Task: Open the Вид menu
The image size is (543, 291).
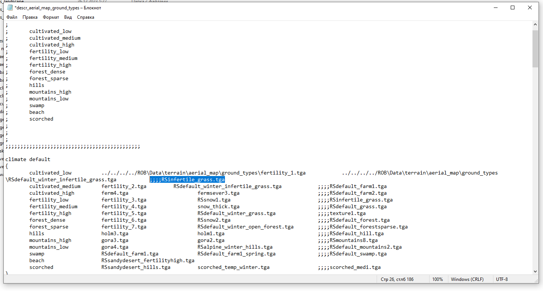Action: 68,17
